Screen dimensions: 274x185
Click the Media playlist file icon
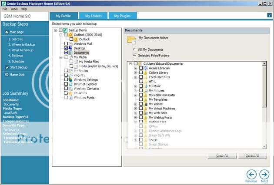76,66
